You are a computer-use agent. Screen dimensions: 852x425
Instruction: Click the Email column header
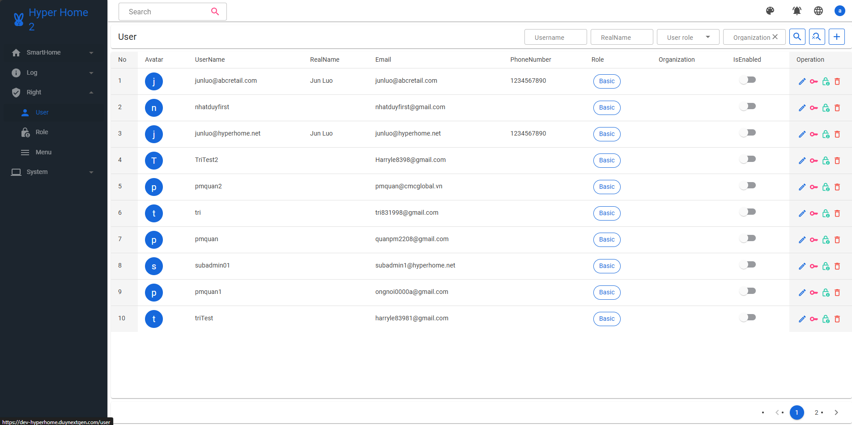(x=383, y=59)
